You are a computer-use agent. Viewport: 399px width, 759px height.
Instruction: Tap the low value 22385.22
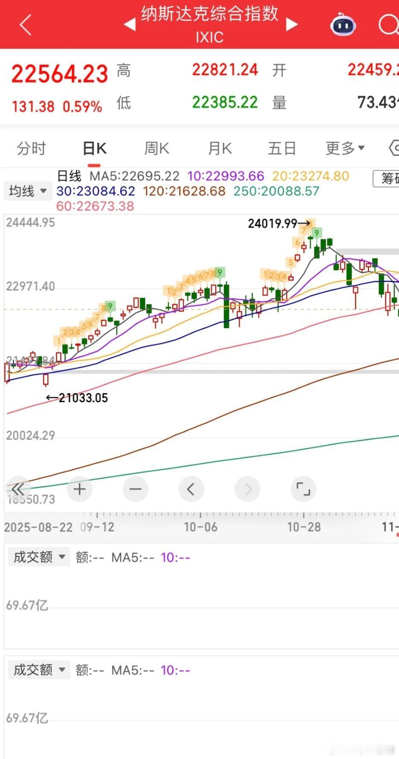[x=225, y=103]
